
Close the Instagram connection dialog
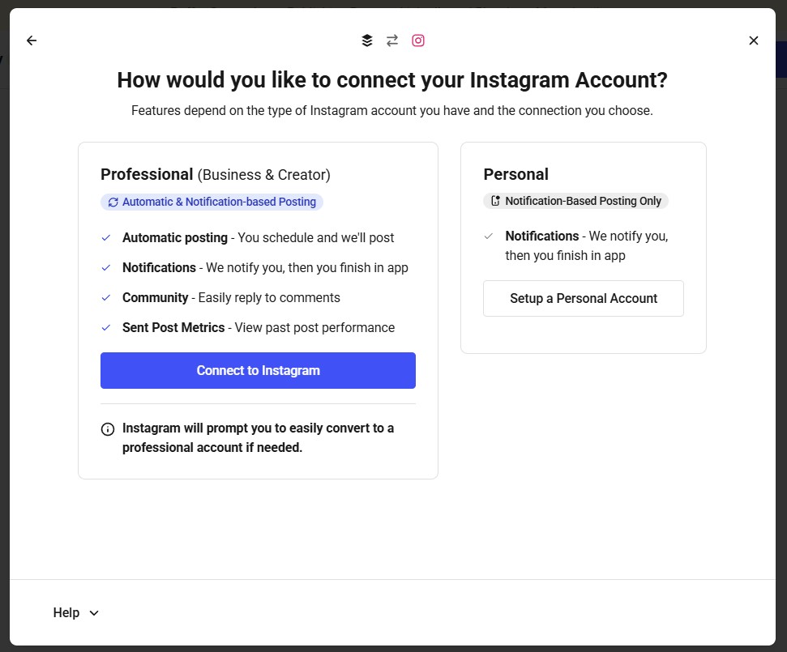[x=753, y=40]
